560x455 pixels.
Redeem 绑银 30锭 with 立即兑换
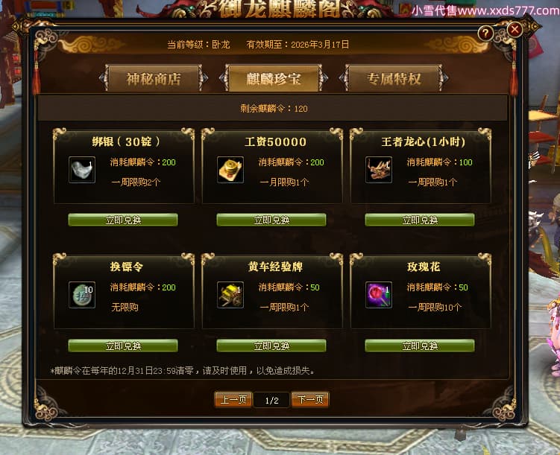123,220
